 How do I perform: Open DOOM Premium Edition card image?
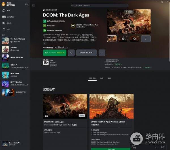(111, 106)
